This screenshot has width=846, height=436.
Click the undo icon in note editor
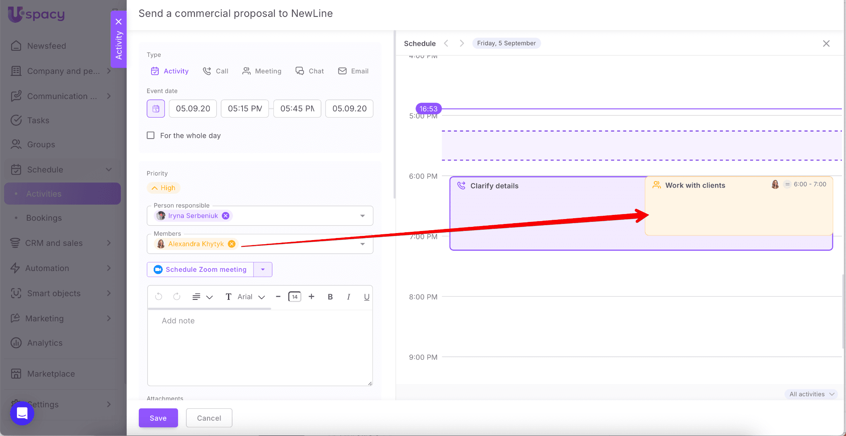[159, 297]
